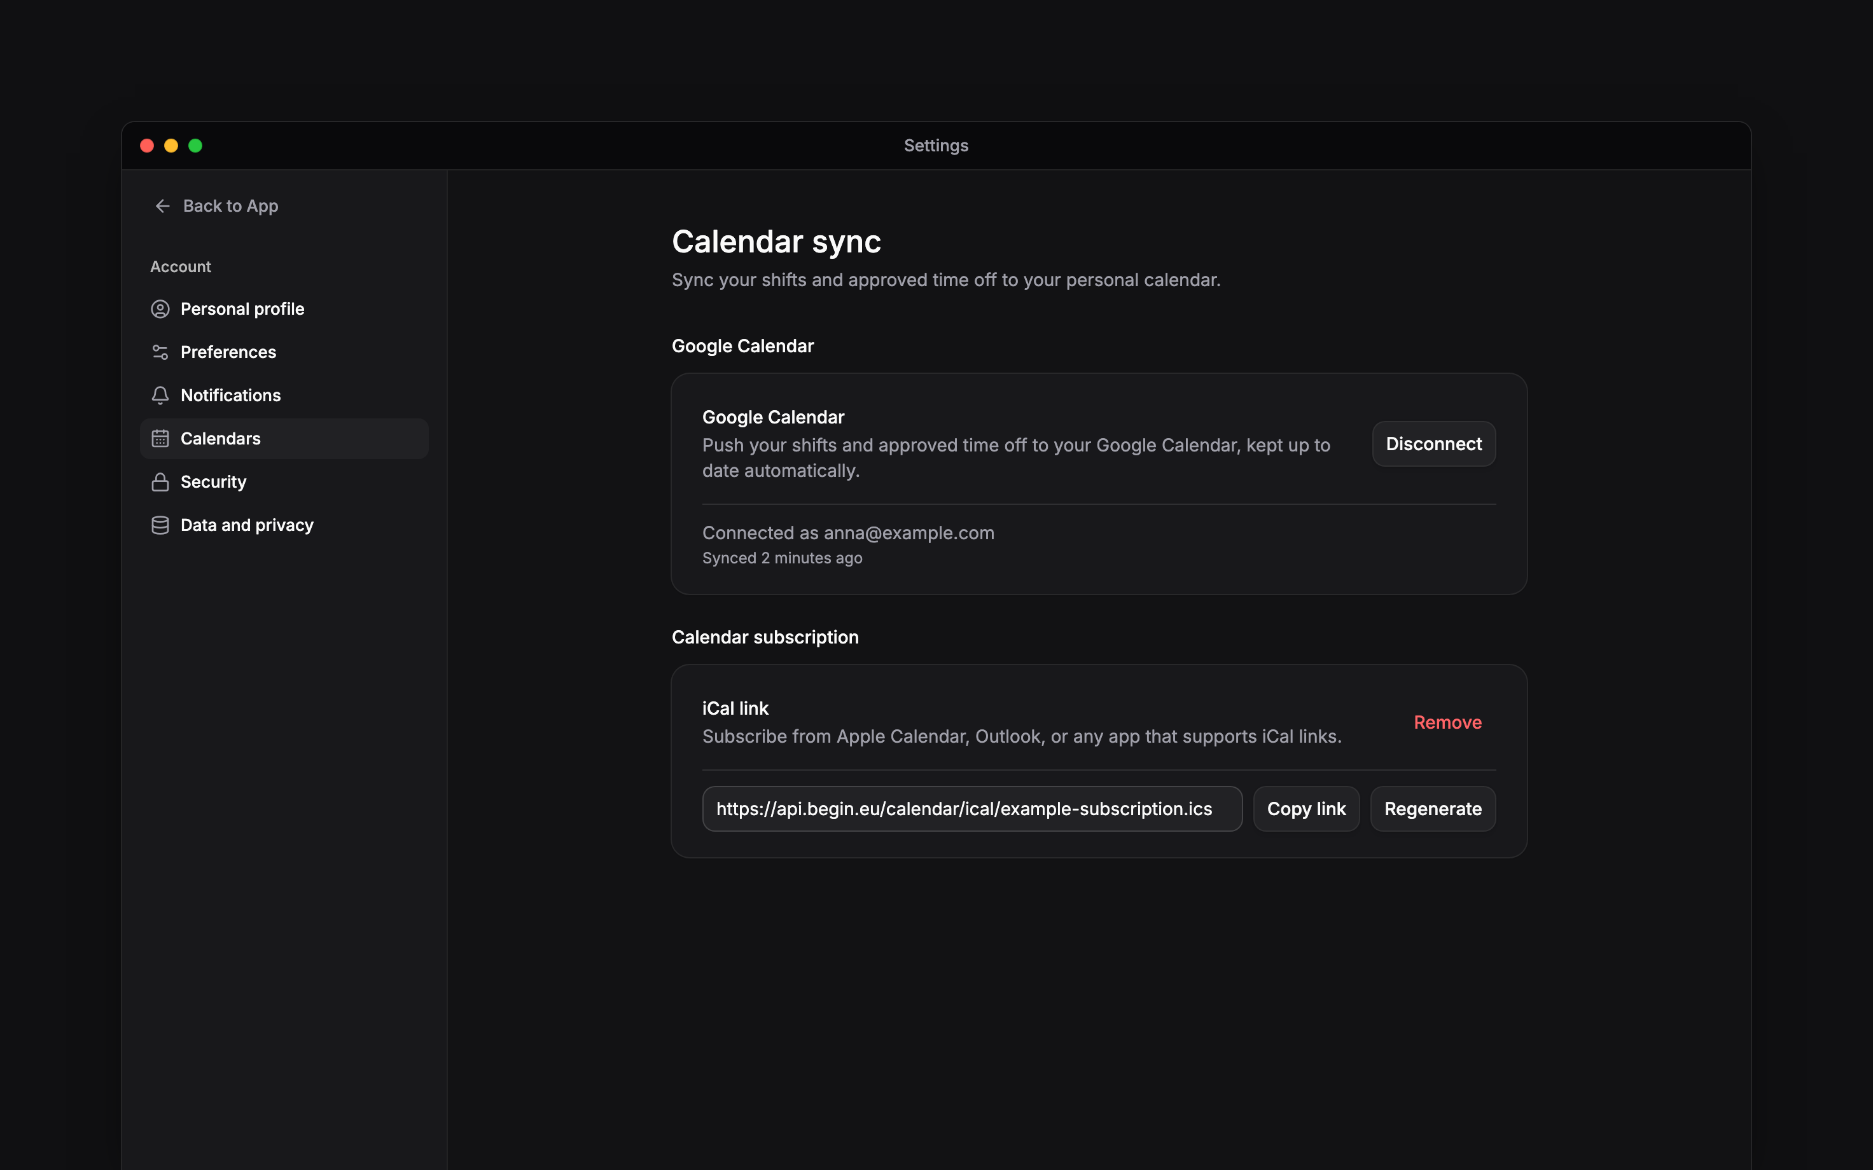The width and height of the screenshot is (1873, 1170).
Task: Click the Notifications bell icon
Action: coord(160,396)
